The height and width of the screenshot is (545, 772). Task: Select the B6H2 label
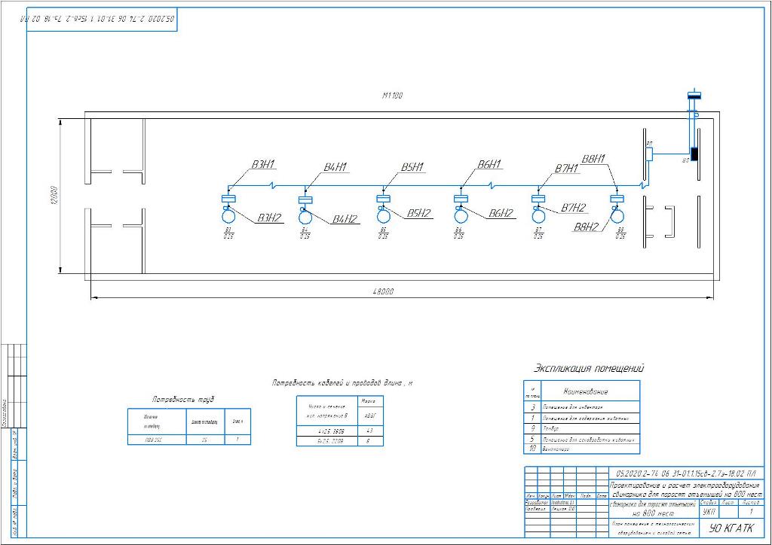(501, 213)
